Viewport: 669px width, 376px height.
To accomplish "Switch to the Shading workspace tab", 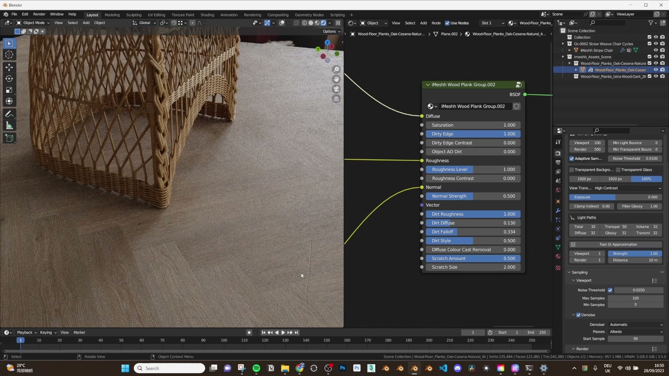I will click(x=207, y=15).
